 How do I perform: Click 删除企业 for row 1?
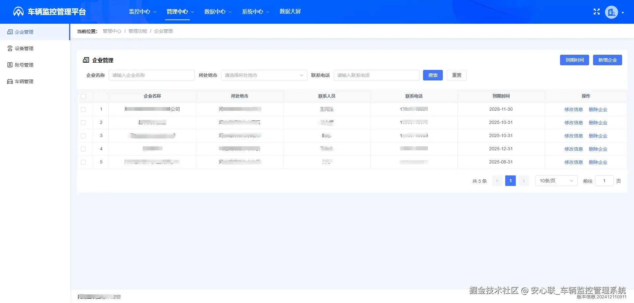pyautogui.click(x=598, y=109)
